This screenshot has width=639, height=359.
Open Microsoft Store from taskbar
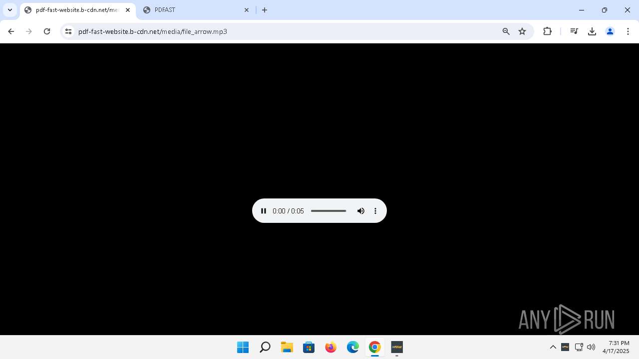pyautogui.click(x=309, y=347)
